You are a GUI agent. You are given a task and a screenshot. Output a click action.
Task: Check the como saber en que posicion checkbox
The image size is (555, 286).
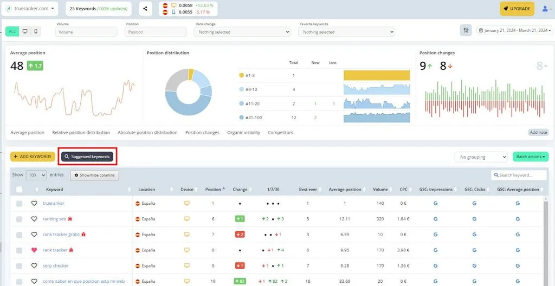[x=20, y=282]
